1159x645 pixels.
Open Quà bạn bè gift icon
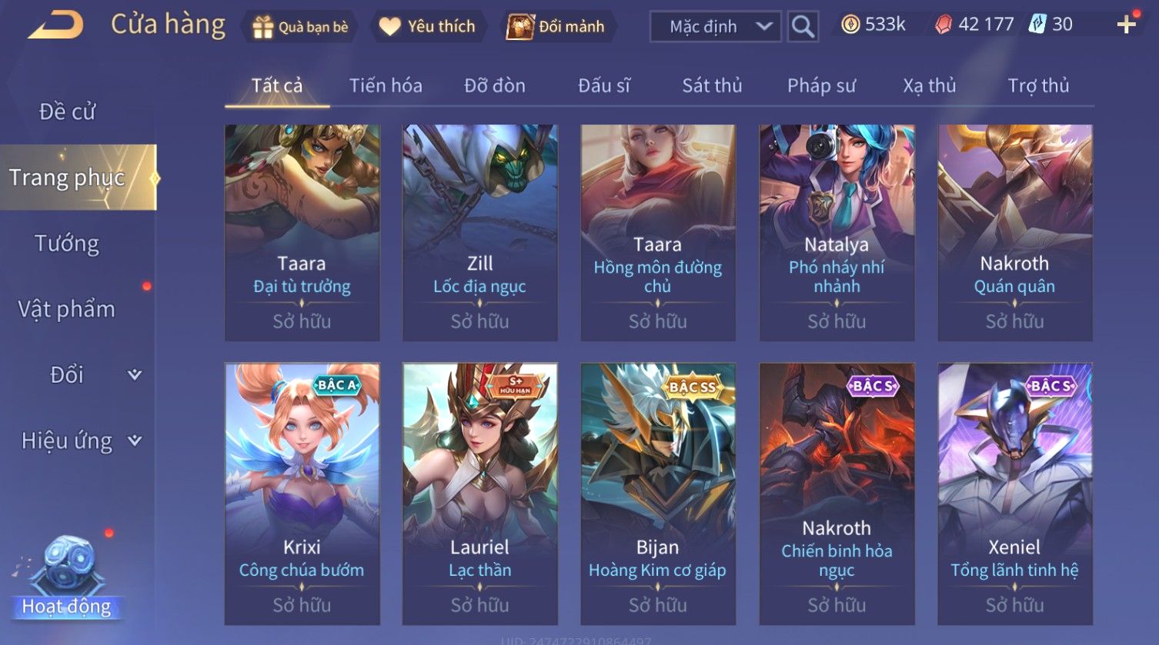click(263, 27)
